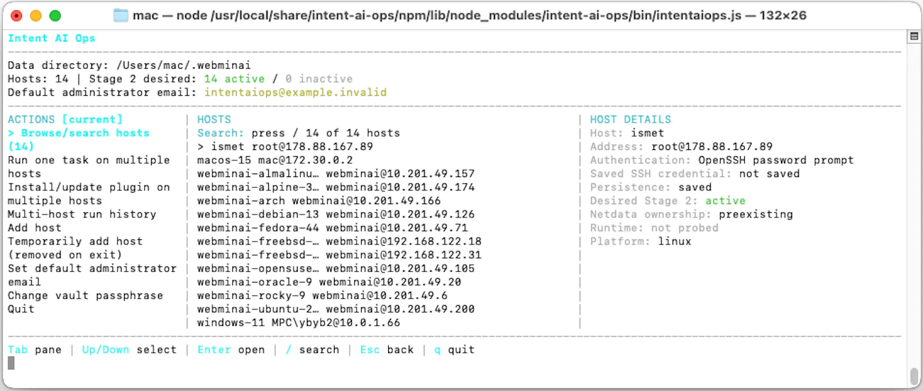Click the Persistence: saved detail line
Screen dimensions: 923x391
point(651,187)
